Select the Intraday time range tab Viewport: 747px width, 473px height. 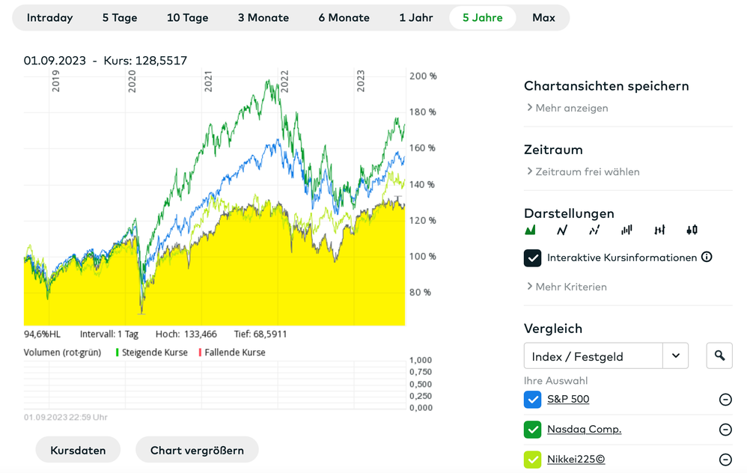point(50,18)
